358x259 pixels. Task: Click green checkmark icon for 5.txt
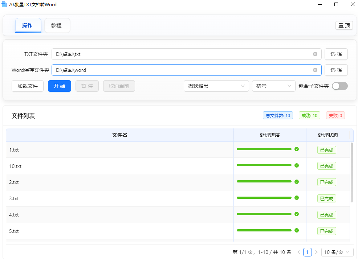[x=297, y=230]
